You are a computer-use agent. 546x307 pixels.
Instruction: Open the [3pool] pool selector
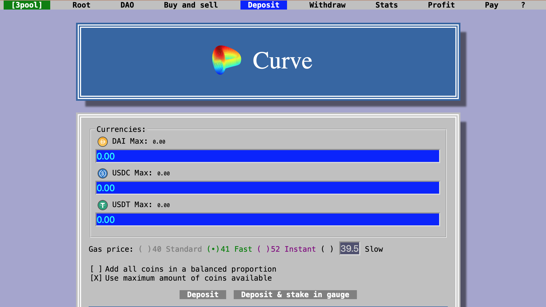point(27,5)
